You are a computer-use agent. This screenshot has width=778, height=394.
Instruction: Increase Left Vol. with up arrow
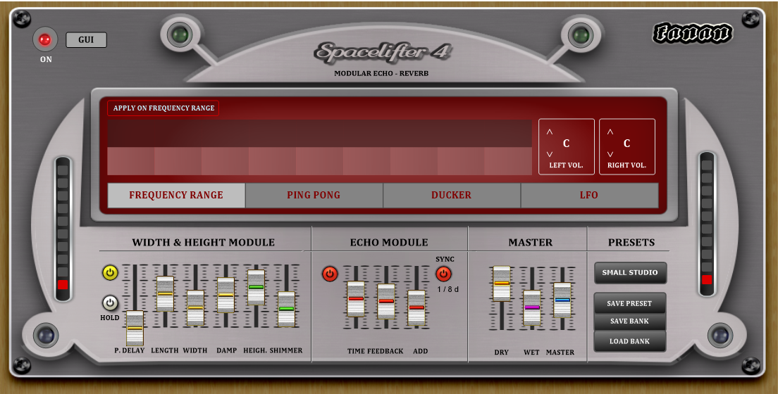pyautogui.click(x=549, y=132)
